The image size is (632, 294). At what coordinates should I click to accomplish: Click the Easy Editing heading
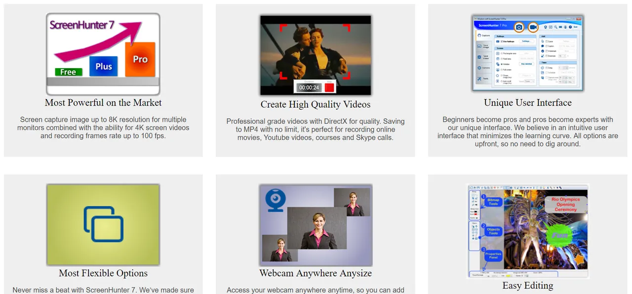tap(528, 286)
